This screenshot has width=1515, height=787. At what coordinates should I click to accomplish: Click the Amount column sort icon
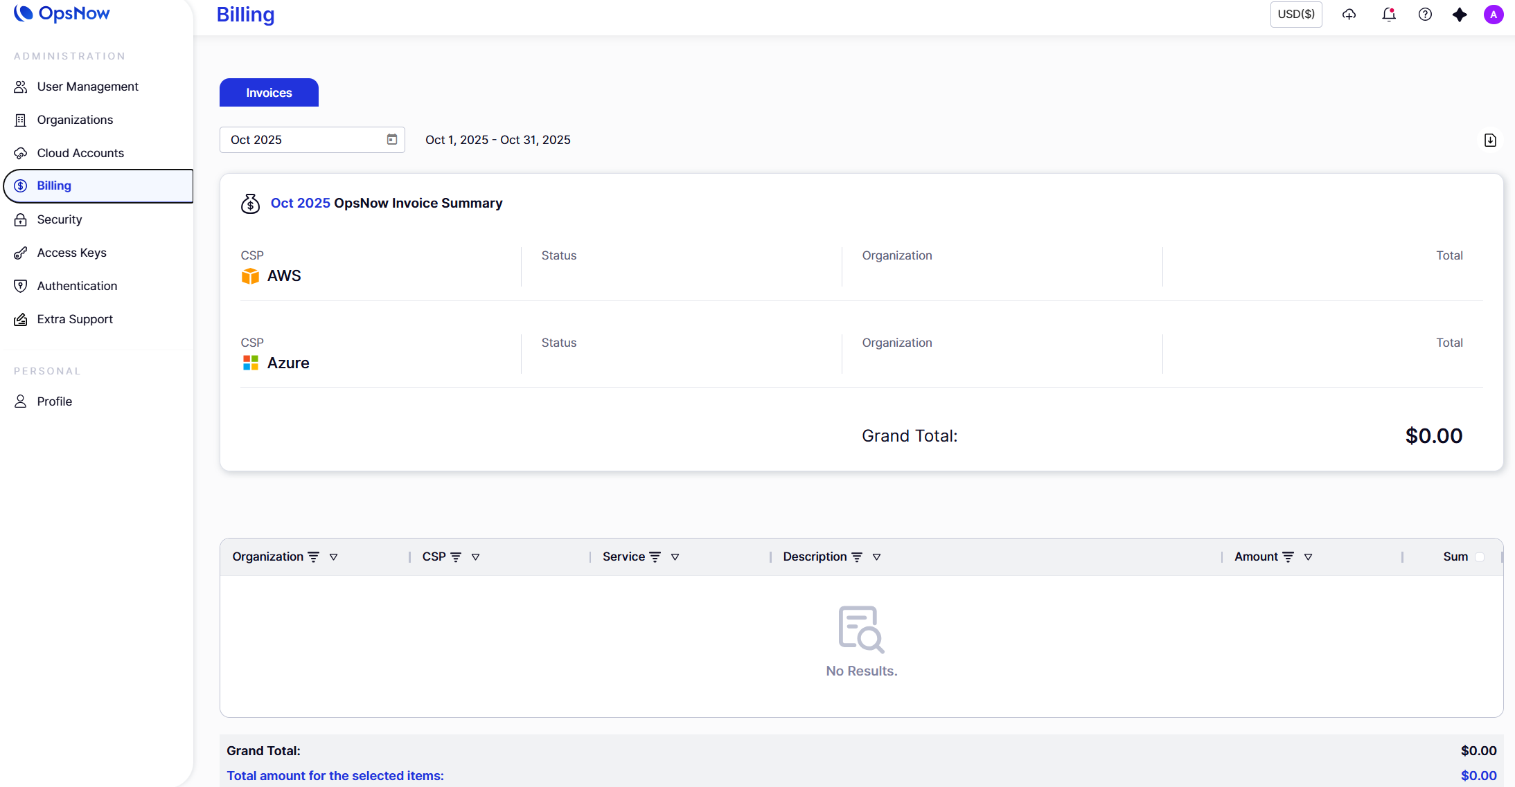point(1288,557)
